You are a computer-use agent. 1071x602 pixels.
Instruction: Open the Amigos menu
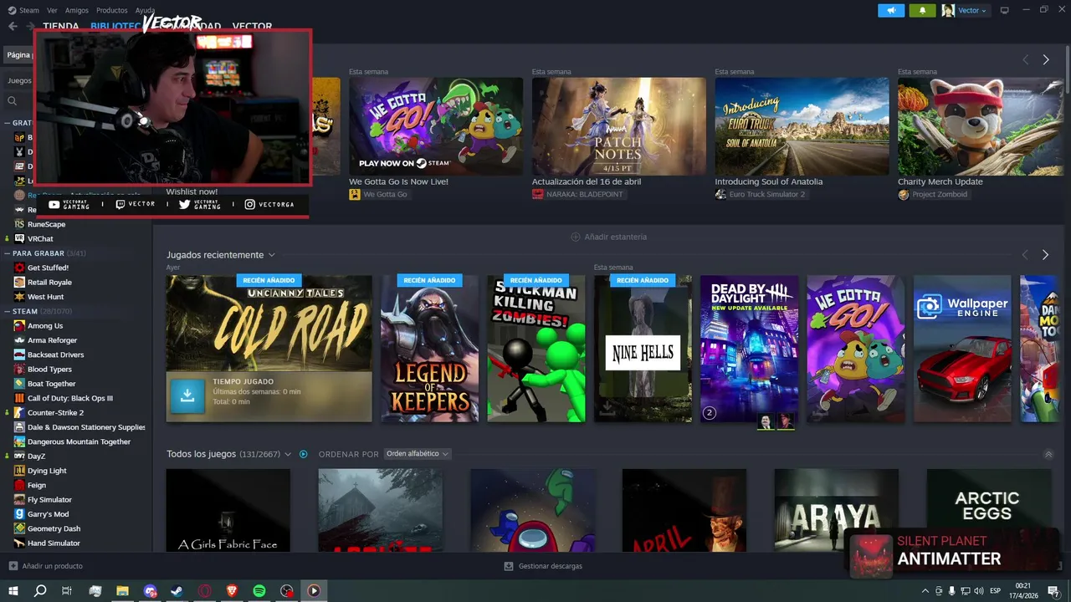tap(77, 10)
